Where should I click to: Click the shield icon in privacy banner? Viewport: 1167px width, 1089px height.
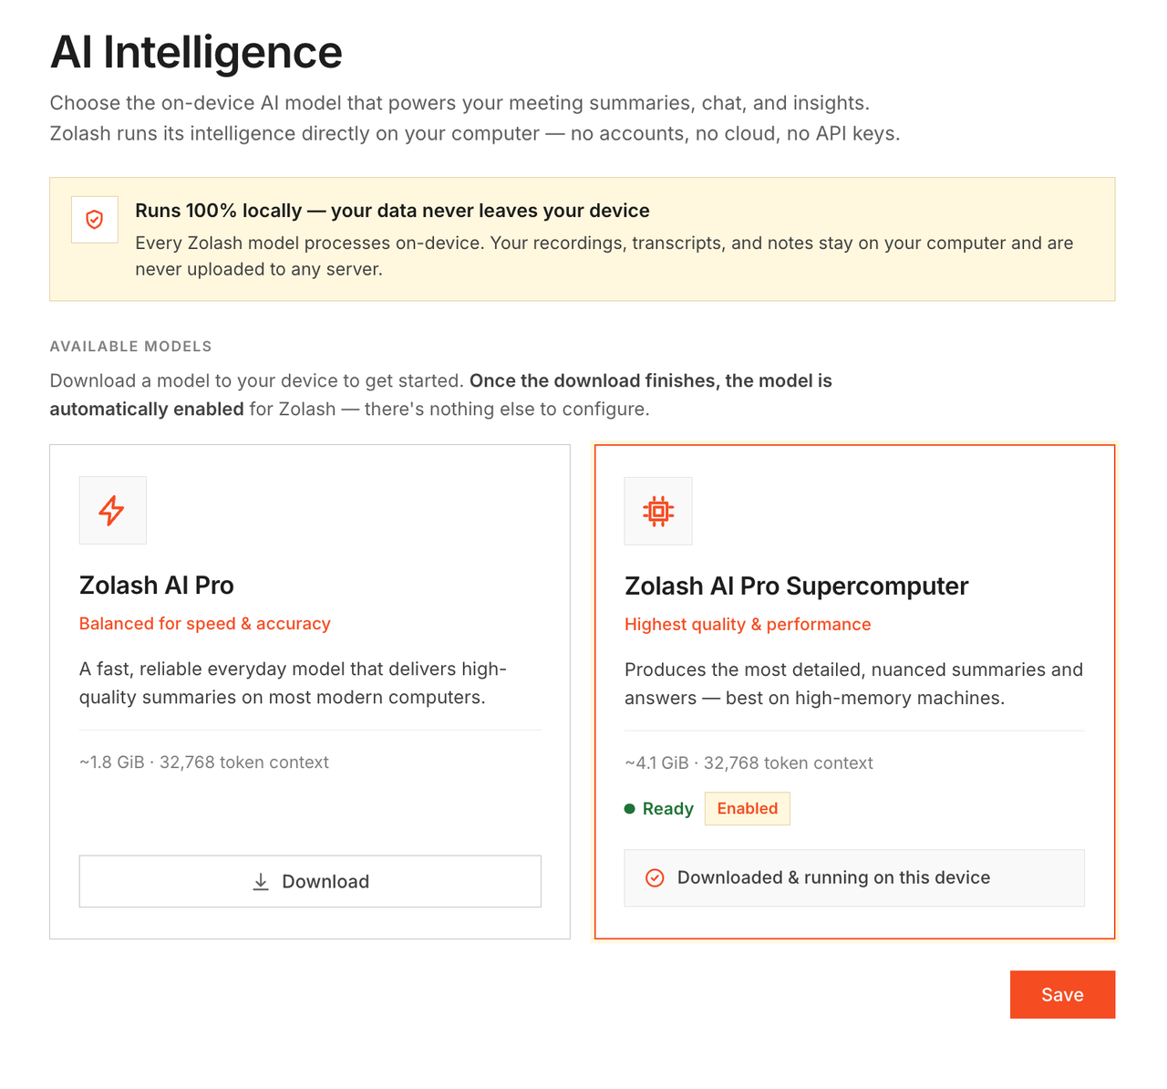click(95, 220)
